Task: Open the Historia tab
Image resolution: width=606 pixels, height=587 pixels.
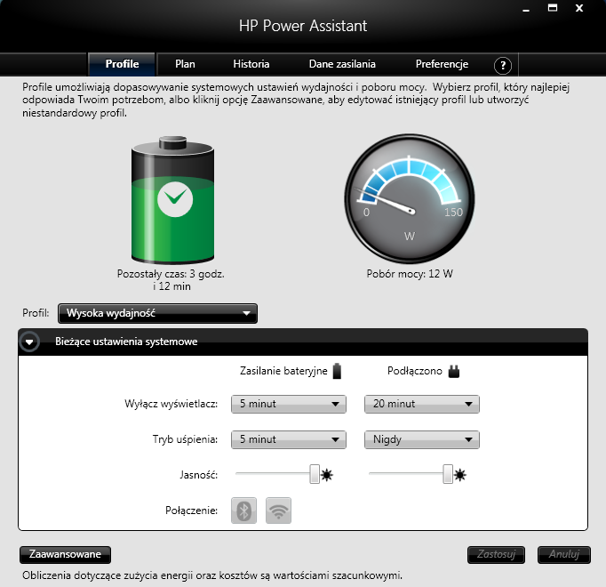Action: [251, 64]
